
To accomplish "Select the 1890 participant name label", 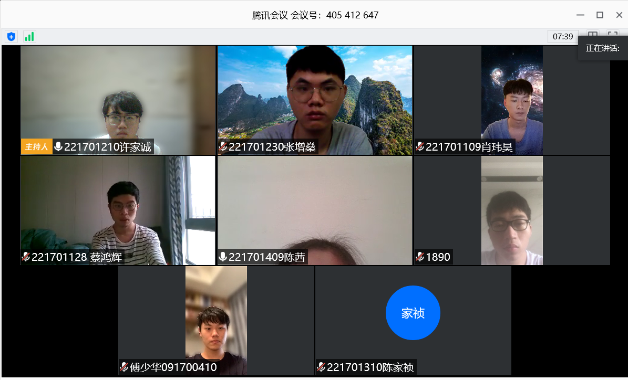I will 438,257.
